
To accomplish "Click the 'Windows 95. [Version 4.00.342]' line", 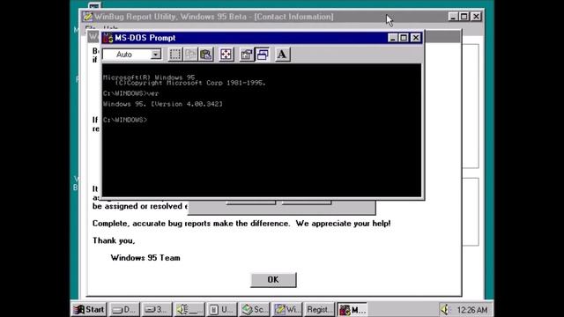I will [162, 104].
